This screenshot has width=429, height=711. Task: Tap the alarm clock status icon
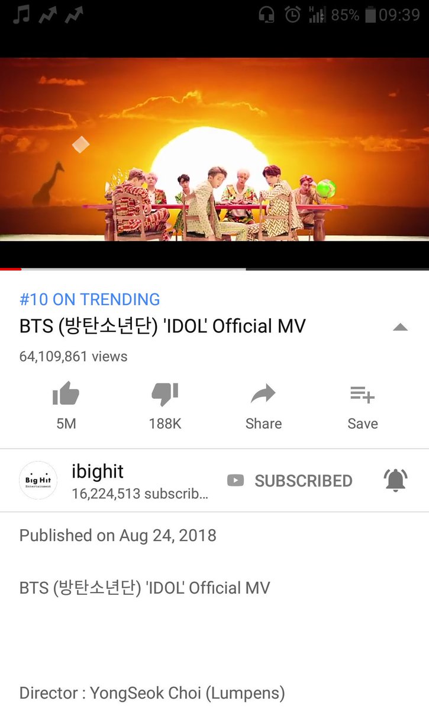click(293, 14)
